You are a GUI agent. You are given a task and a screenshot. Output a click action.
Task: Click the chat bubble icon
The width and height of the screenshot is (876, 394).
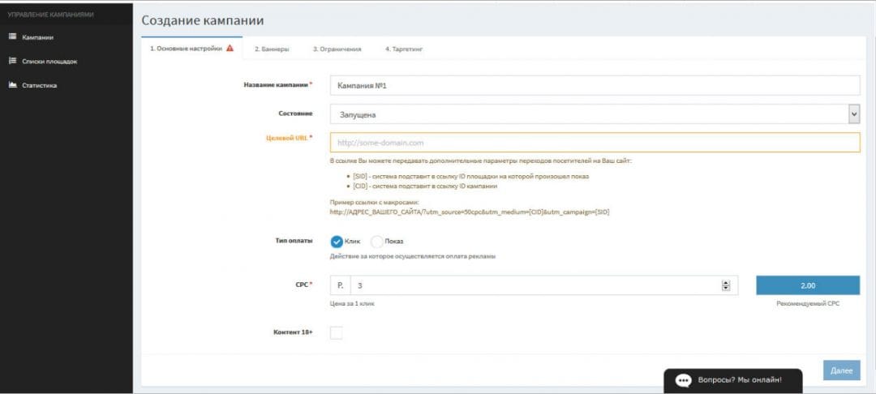coord(683,380)
